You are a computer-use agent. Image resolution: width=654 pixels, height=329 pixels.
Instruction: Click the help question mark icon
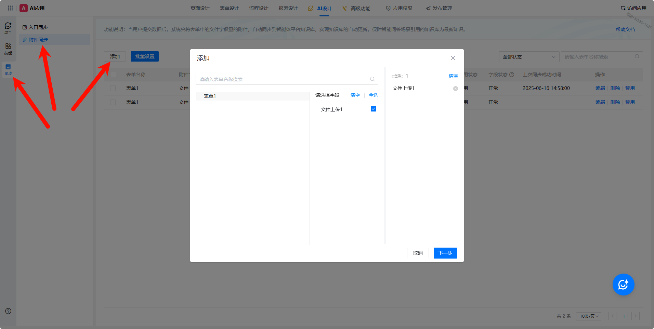coord(8,311)
